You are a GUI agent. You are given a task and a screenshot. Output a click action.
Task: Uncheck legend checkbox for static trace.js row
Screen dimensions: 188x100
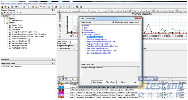pyautogui.click(x=61, y=90)
